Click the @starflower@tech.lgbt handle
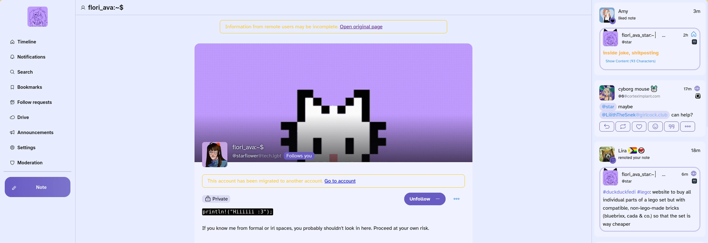This screenshot has width=708, height=243. (x=257, y=156)
